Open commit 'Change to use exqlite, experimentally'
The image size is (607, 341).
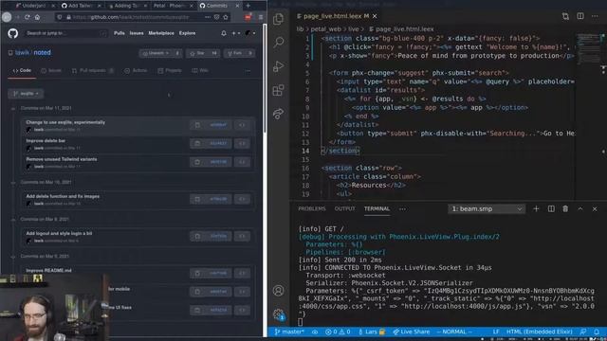pyautogui.click(x=65, y=122)
